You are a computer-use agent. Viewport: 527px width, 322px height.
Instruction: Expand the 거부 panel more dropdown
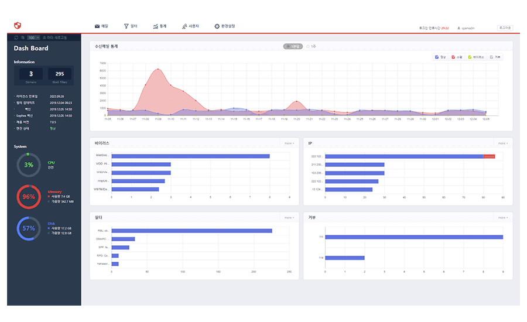(503, 218)
